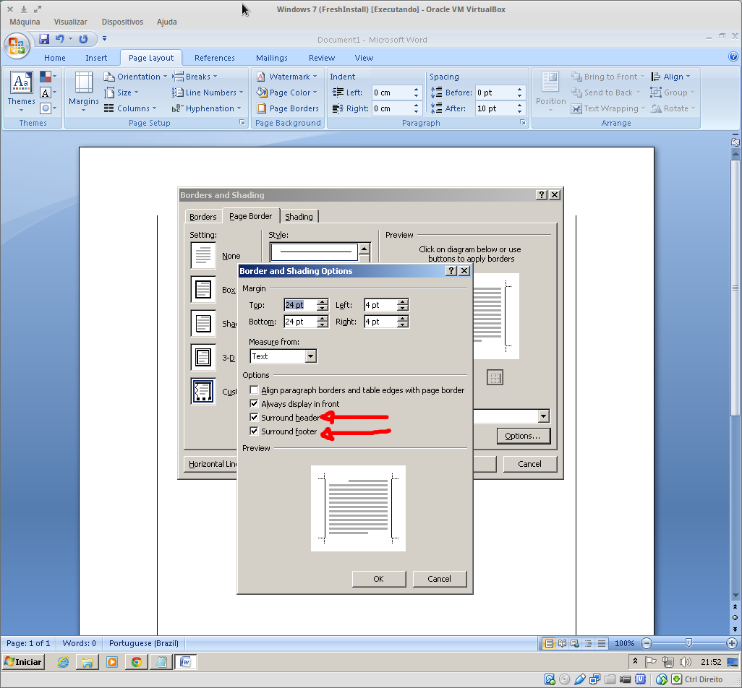The image size is (742, 688).
Task: Open Google Chrome from the taskbar
Action: [x=135, y=661]
